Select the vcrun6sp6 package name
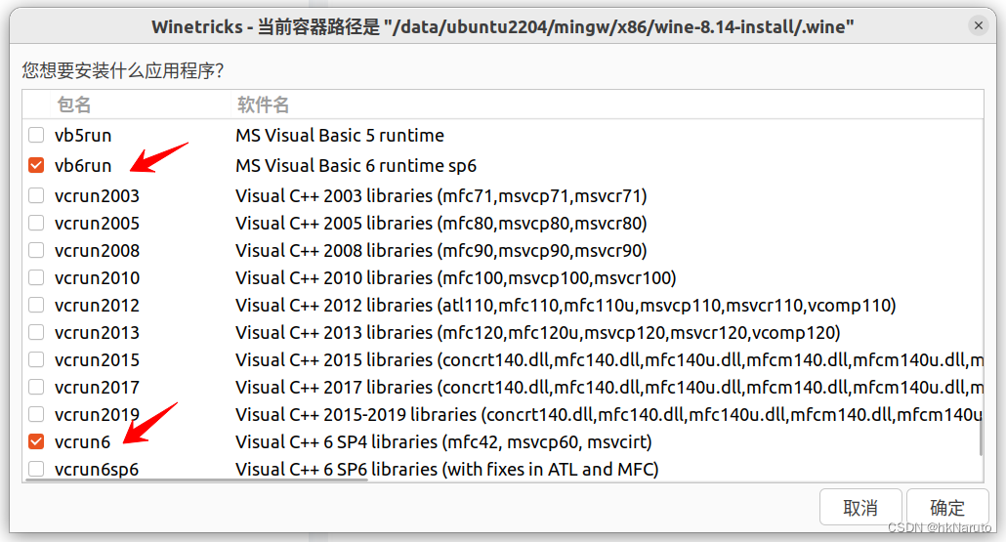 97,470
